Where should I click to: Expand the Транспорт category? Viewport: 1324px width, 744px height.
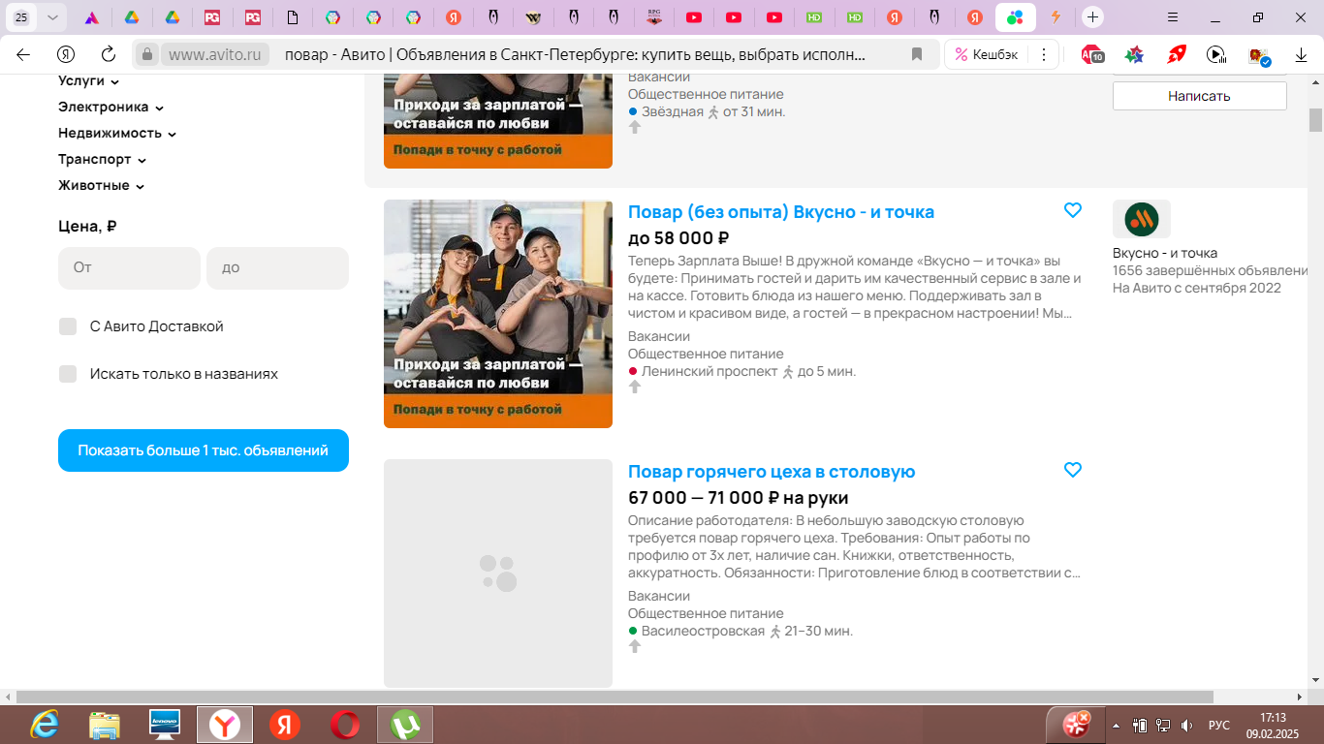[x=102, y=160]
